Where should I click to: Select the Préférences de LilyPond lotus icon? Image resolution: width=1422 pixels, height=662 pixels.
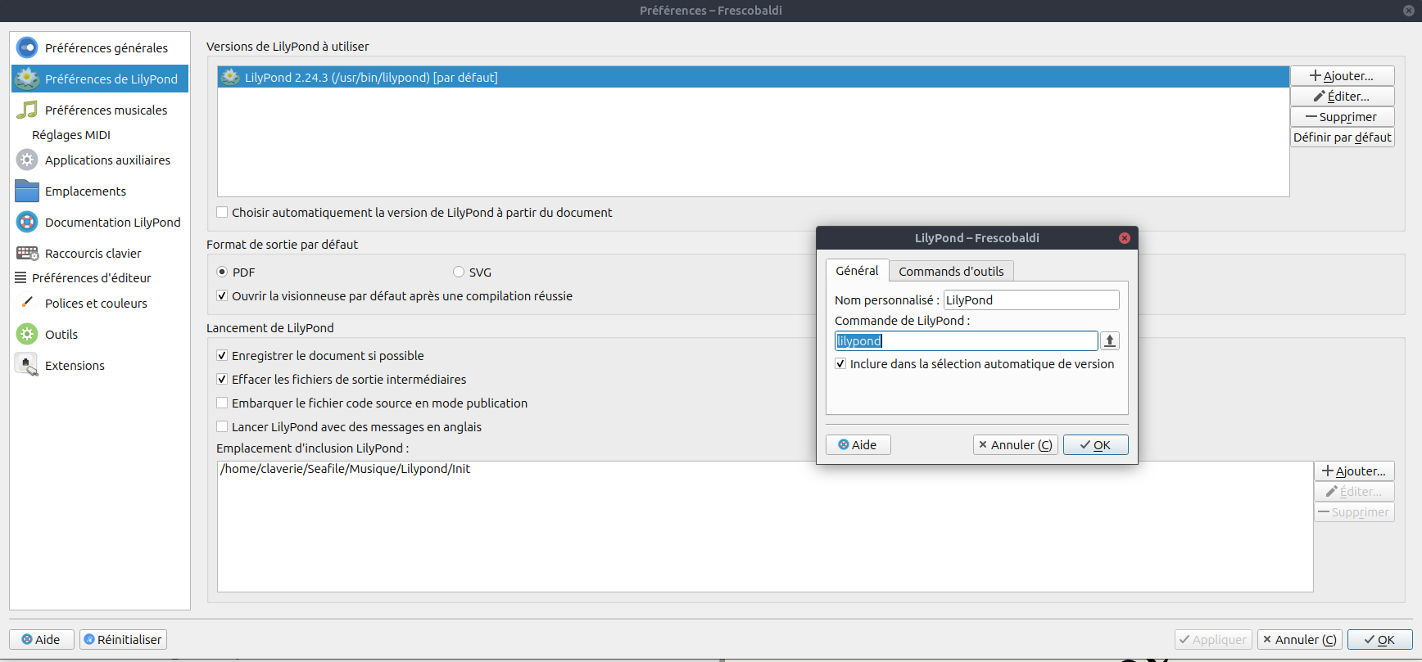point(27,79)
